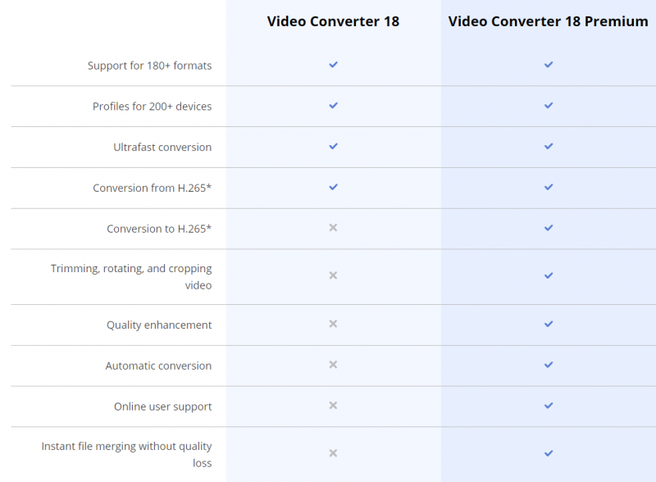Click the Support for 180+ formats label
The height and width of the screenshot is (482, 656).
[148, 65]
